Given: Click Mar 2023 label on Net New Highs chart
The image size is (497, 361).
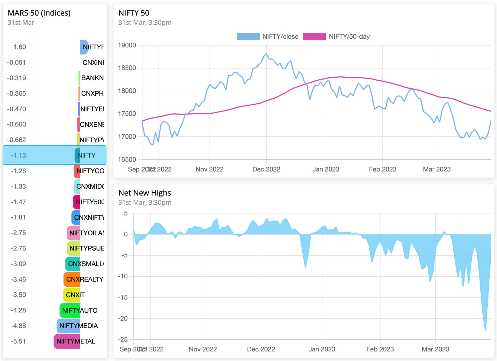Looking at the screenshot, I should pyautogui.click(x=435, y=349).
